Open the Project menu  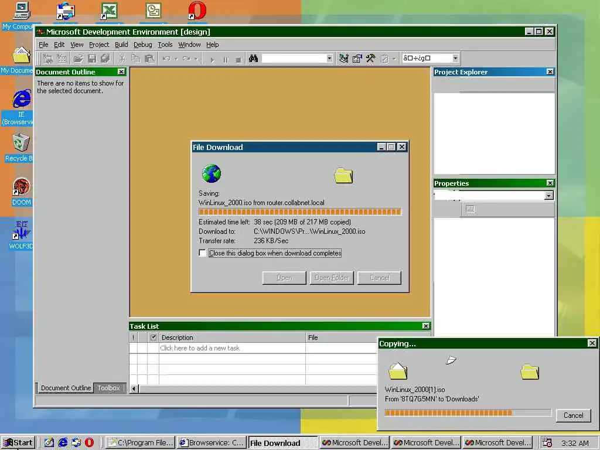pyautogui.click(x=99, y=45)
